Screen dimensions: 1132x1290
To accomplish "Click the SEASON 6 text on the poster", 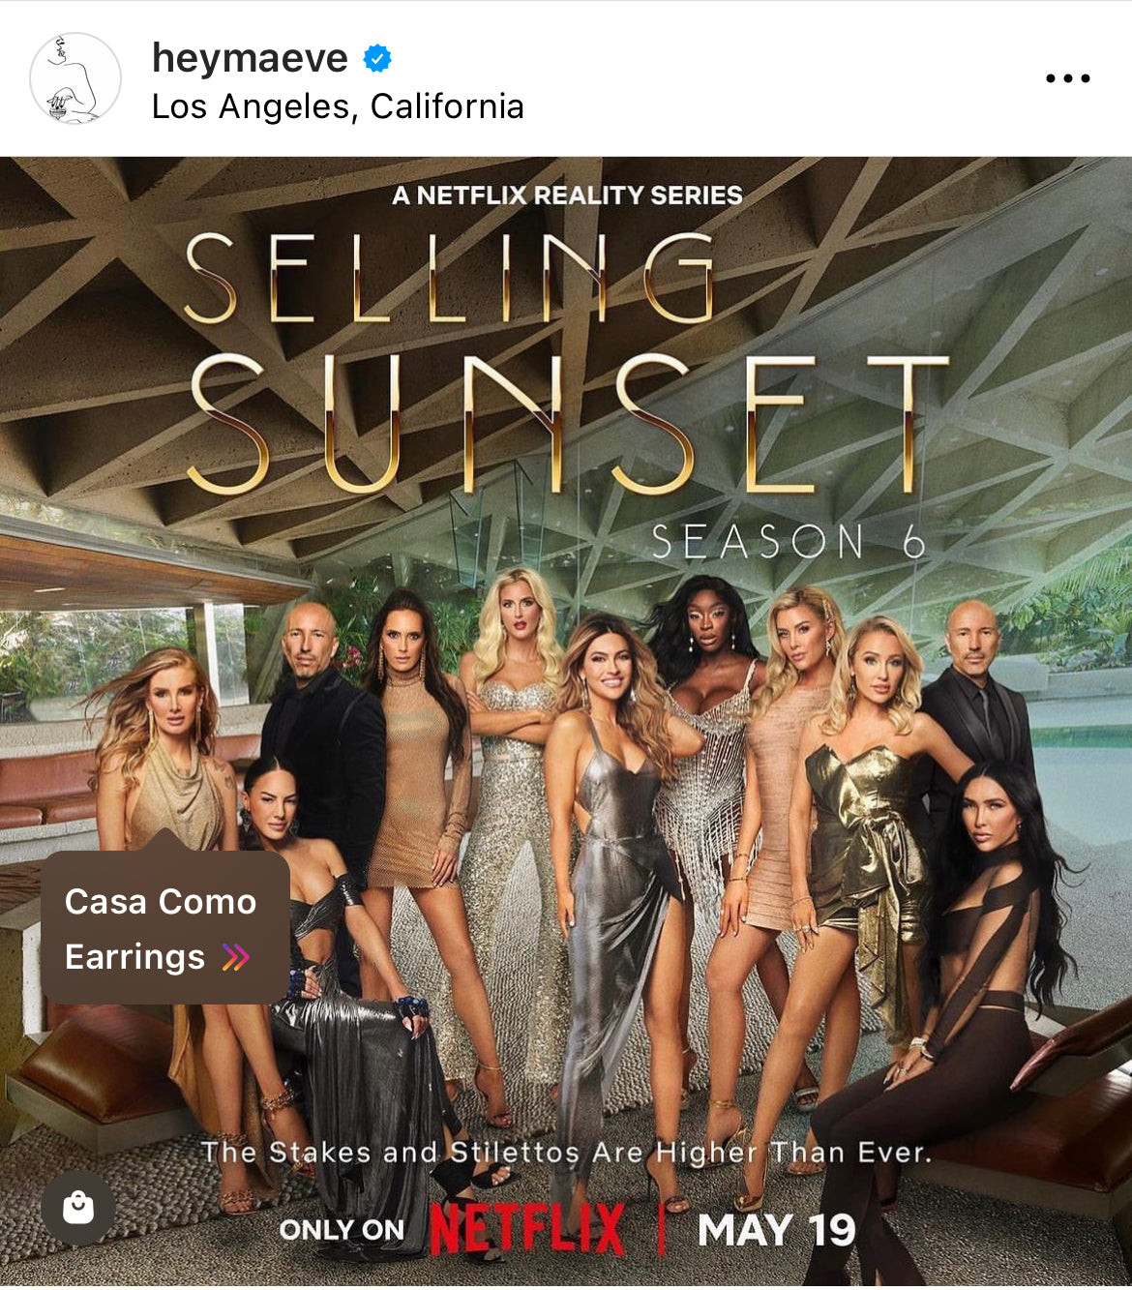I will point(789,541).
